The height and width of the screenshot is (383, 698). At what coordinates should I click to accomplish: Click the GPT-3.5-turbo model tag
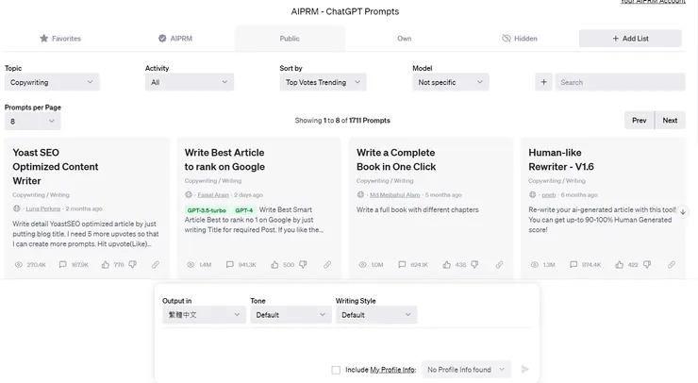pos(207,210)
